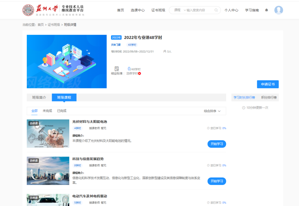The height and width of the screenshot is (206, 299).
Task: Click the Suzhou University logo seal
Action: [28, 9]
